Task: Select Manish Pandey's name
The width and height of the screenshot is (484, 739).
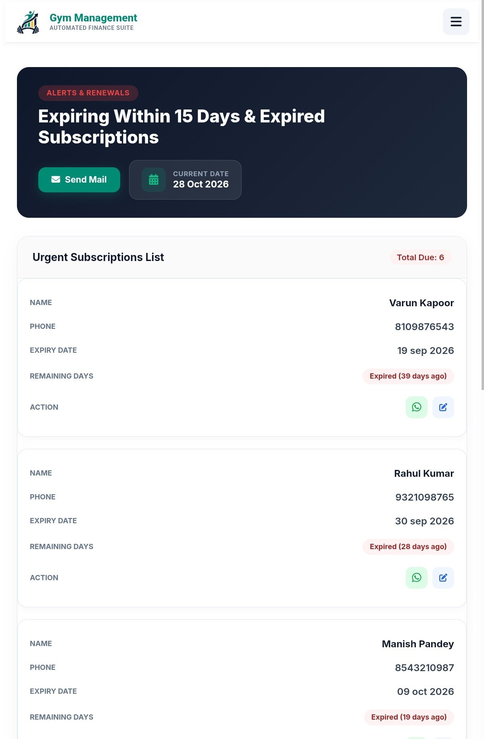Action: [x=418, y=644]
